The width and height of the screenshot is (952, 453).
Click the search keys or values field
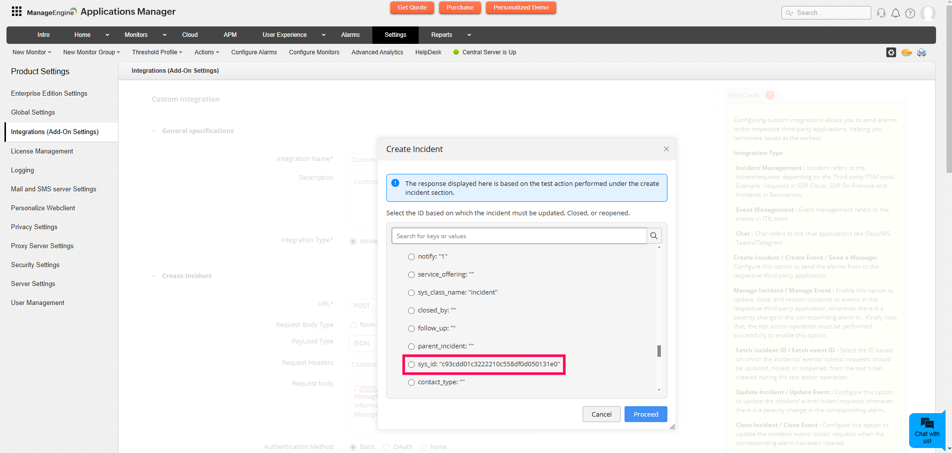[518, 235]
